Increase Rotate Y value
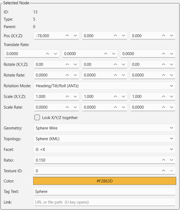Viewport: 180px width, 210px height. click(115, 64)
